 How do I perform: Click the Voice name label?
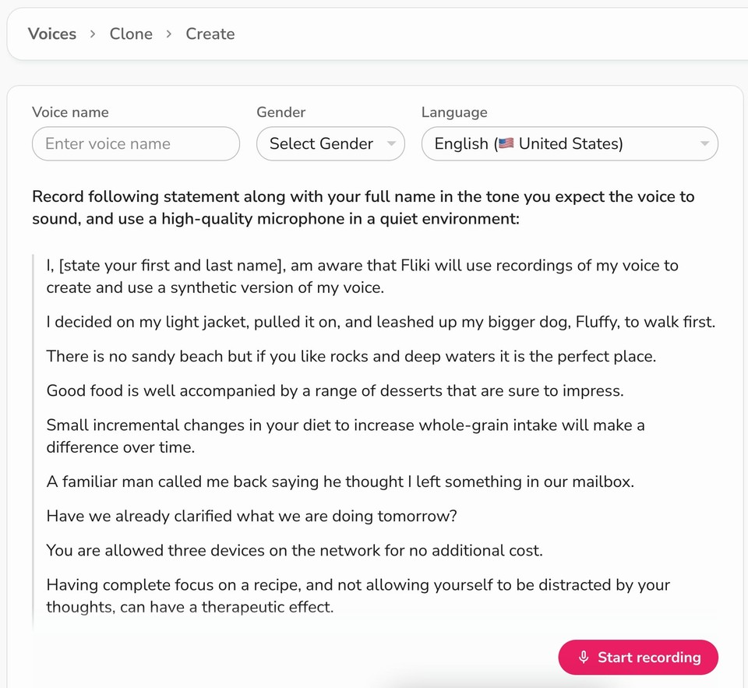point(70,112)
